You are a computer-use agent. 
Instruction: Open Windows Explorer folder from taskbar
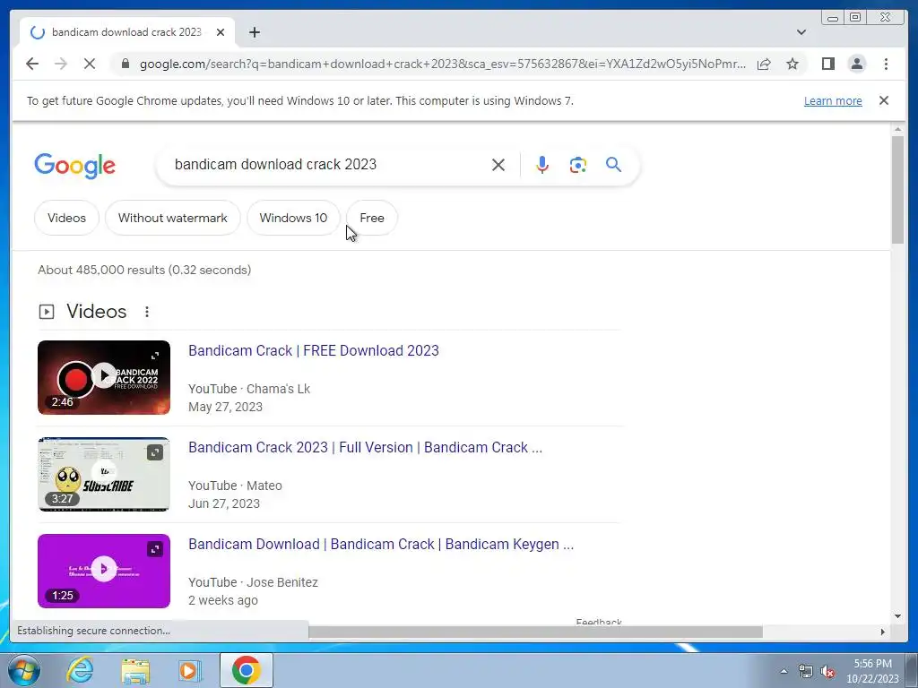pyautogui.click(x=135, y=670)
